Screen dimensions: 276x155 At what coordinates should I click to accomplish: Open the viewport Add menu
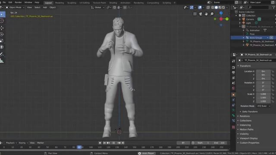pyautogui.click(x=45, y=7)
